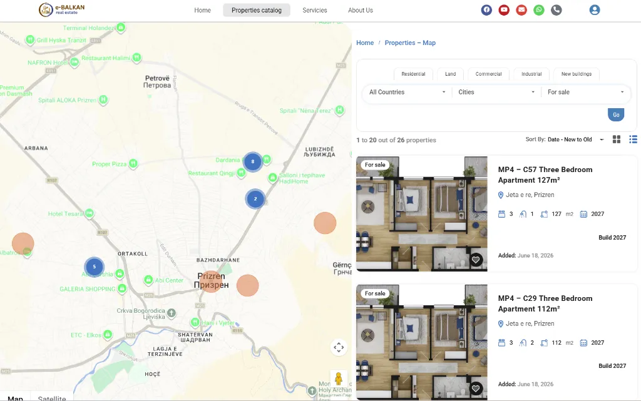
Task: Favorite the MP4 – C57 apartment heart
Action: [476, 260]
